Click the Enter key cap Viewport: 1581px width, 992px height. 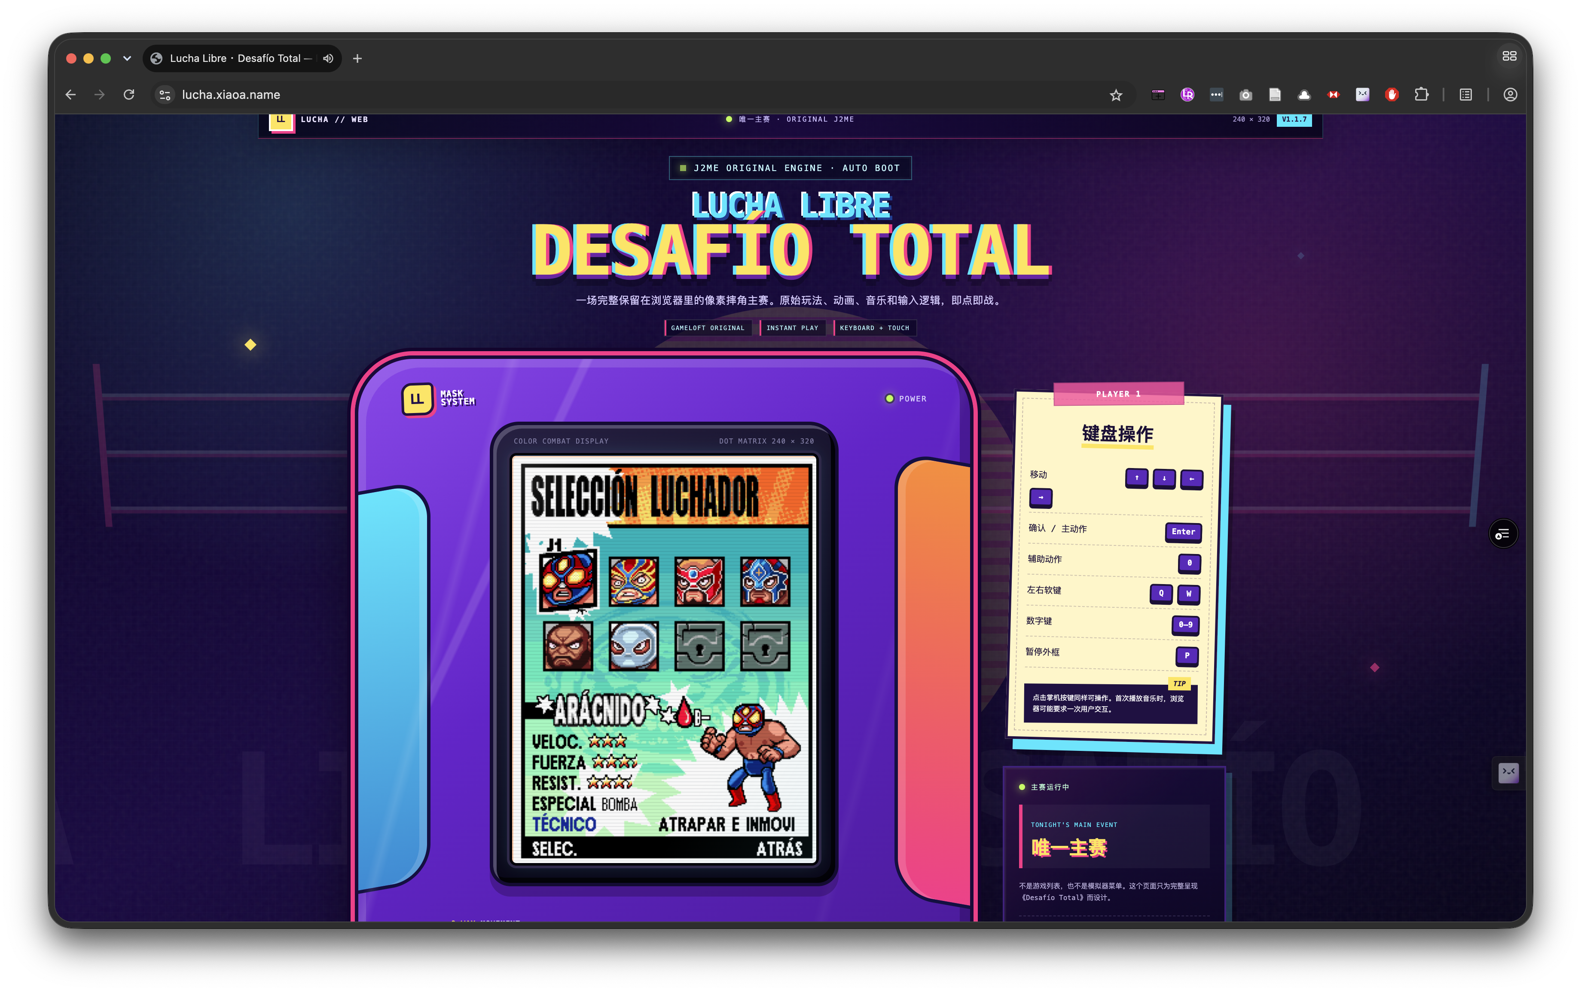point(1183,532)
